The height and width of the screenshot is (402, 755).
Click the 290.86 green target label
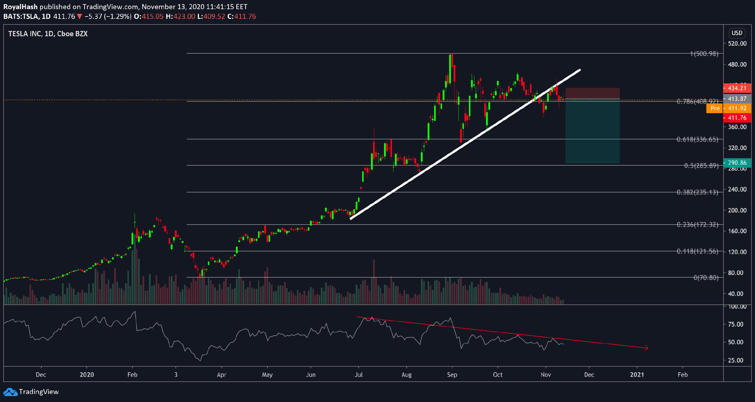(737, 163)
